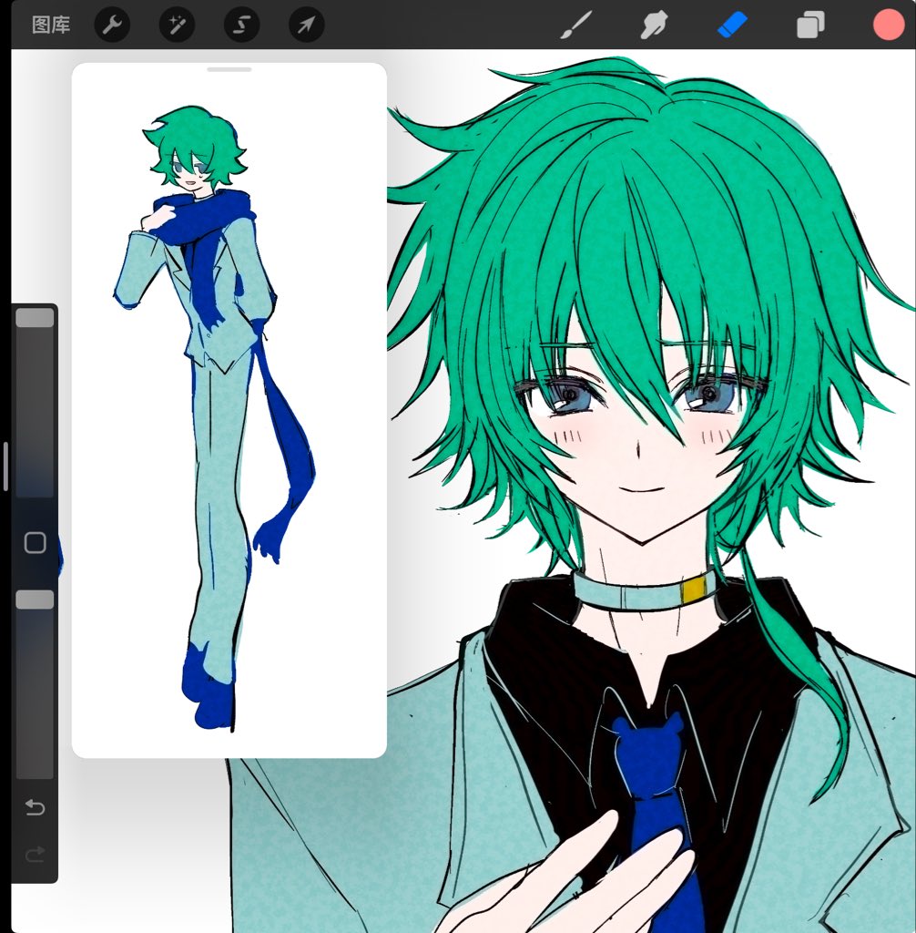Tap the square modify button in sidebar
The height and width of the screenshot is (933, 916).
tap(36, 543)
